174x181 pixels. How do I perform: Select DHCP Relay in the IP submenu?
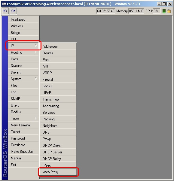click(58, 158)
